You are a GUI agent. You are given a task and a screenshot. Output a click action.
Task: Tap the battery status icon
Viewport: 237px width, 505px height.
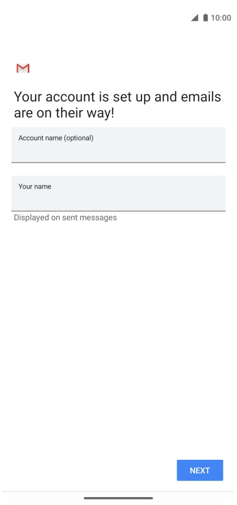(x=205, y=18)
